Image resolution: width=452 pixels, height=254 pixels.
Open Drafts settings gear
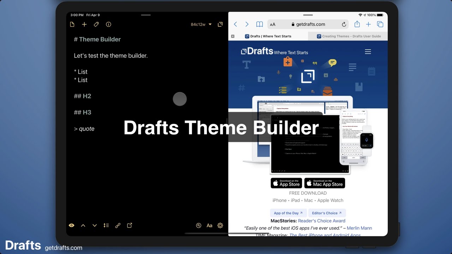pos(220,225)
